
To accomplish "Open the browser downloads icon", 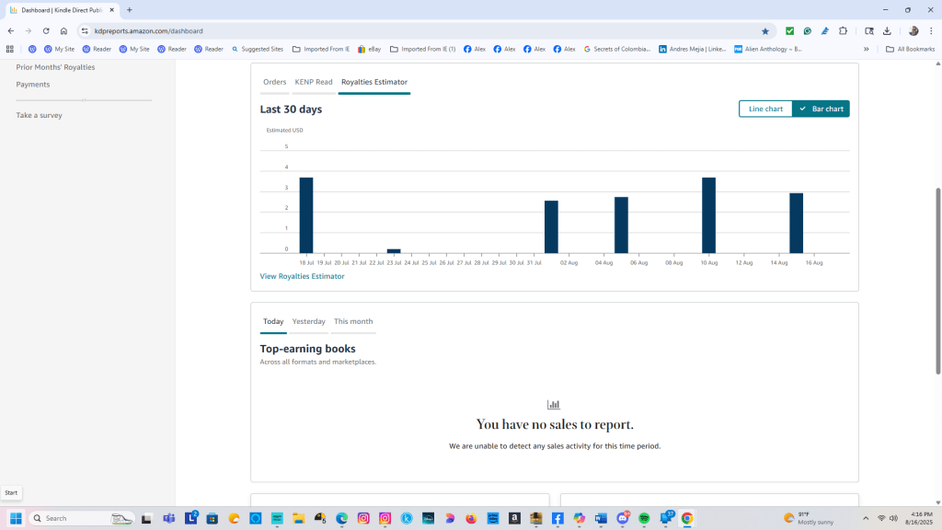I will (x=886, y=30).
